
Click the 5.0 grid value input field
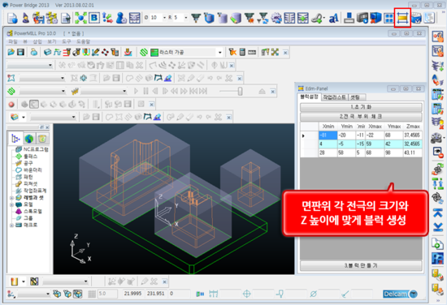click(107, 294)
